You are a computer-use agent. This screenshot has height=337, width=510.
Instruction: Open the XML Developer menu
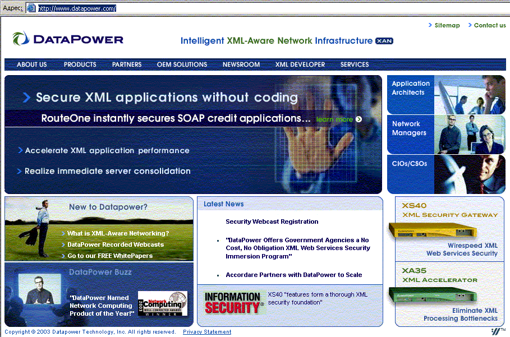[x=300, y=64]
